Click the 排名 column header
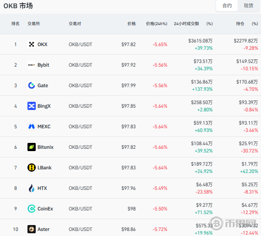The image size is (261, 236). (16, 24)
